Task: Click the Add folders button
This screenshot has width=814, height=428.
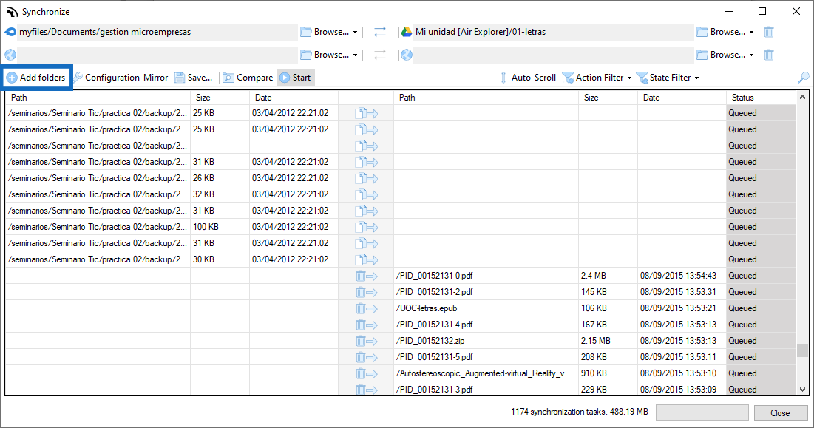Action: pos(36,78)
